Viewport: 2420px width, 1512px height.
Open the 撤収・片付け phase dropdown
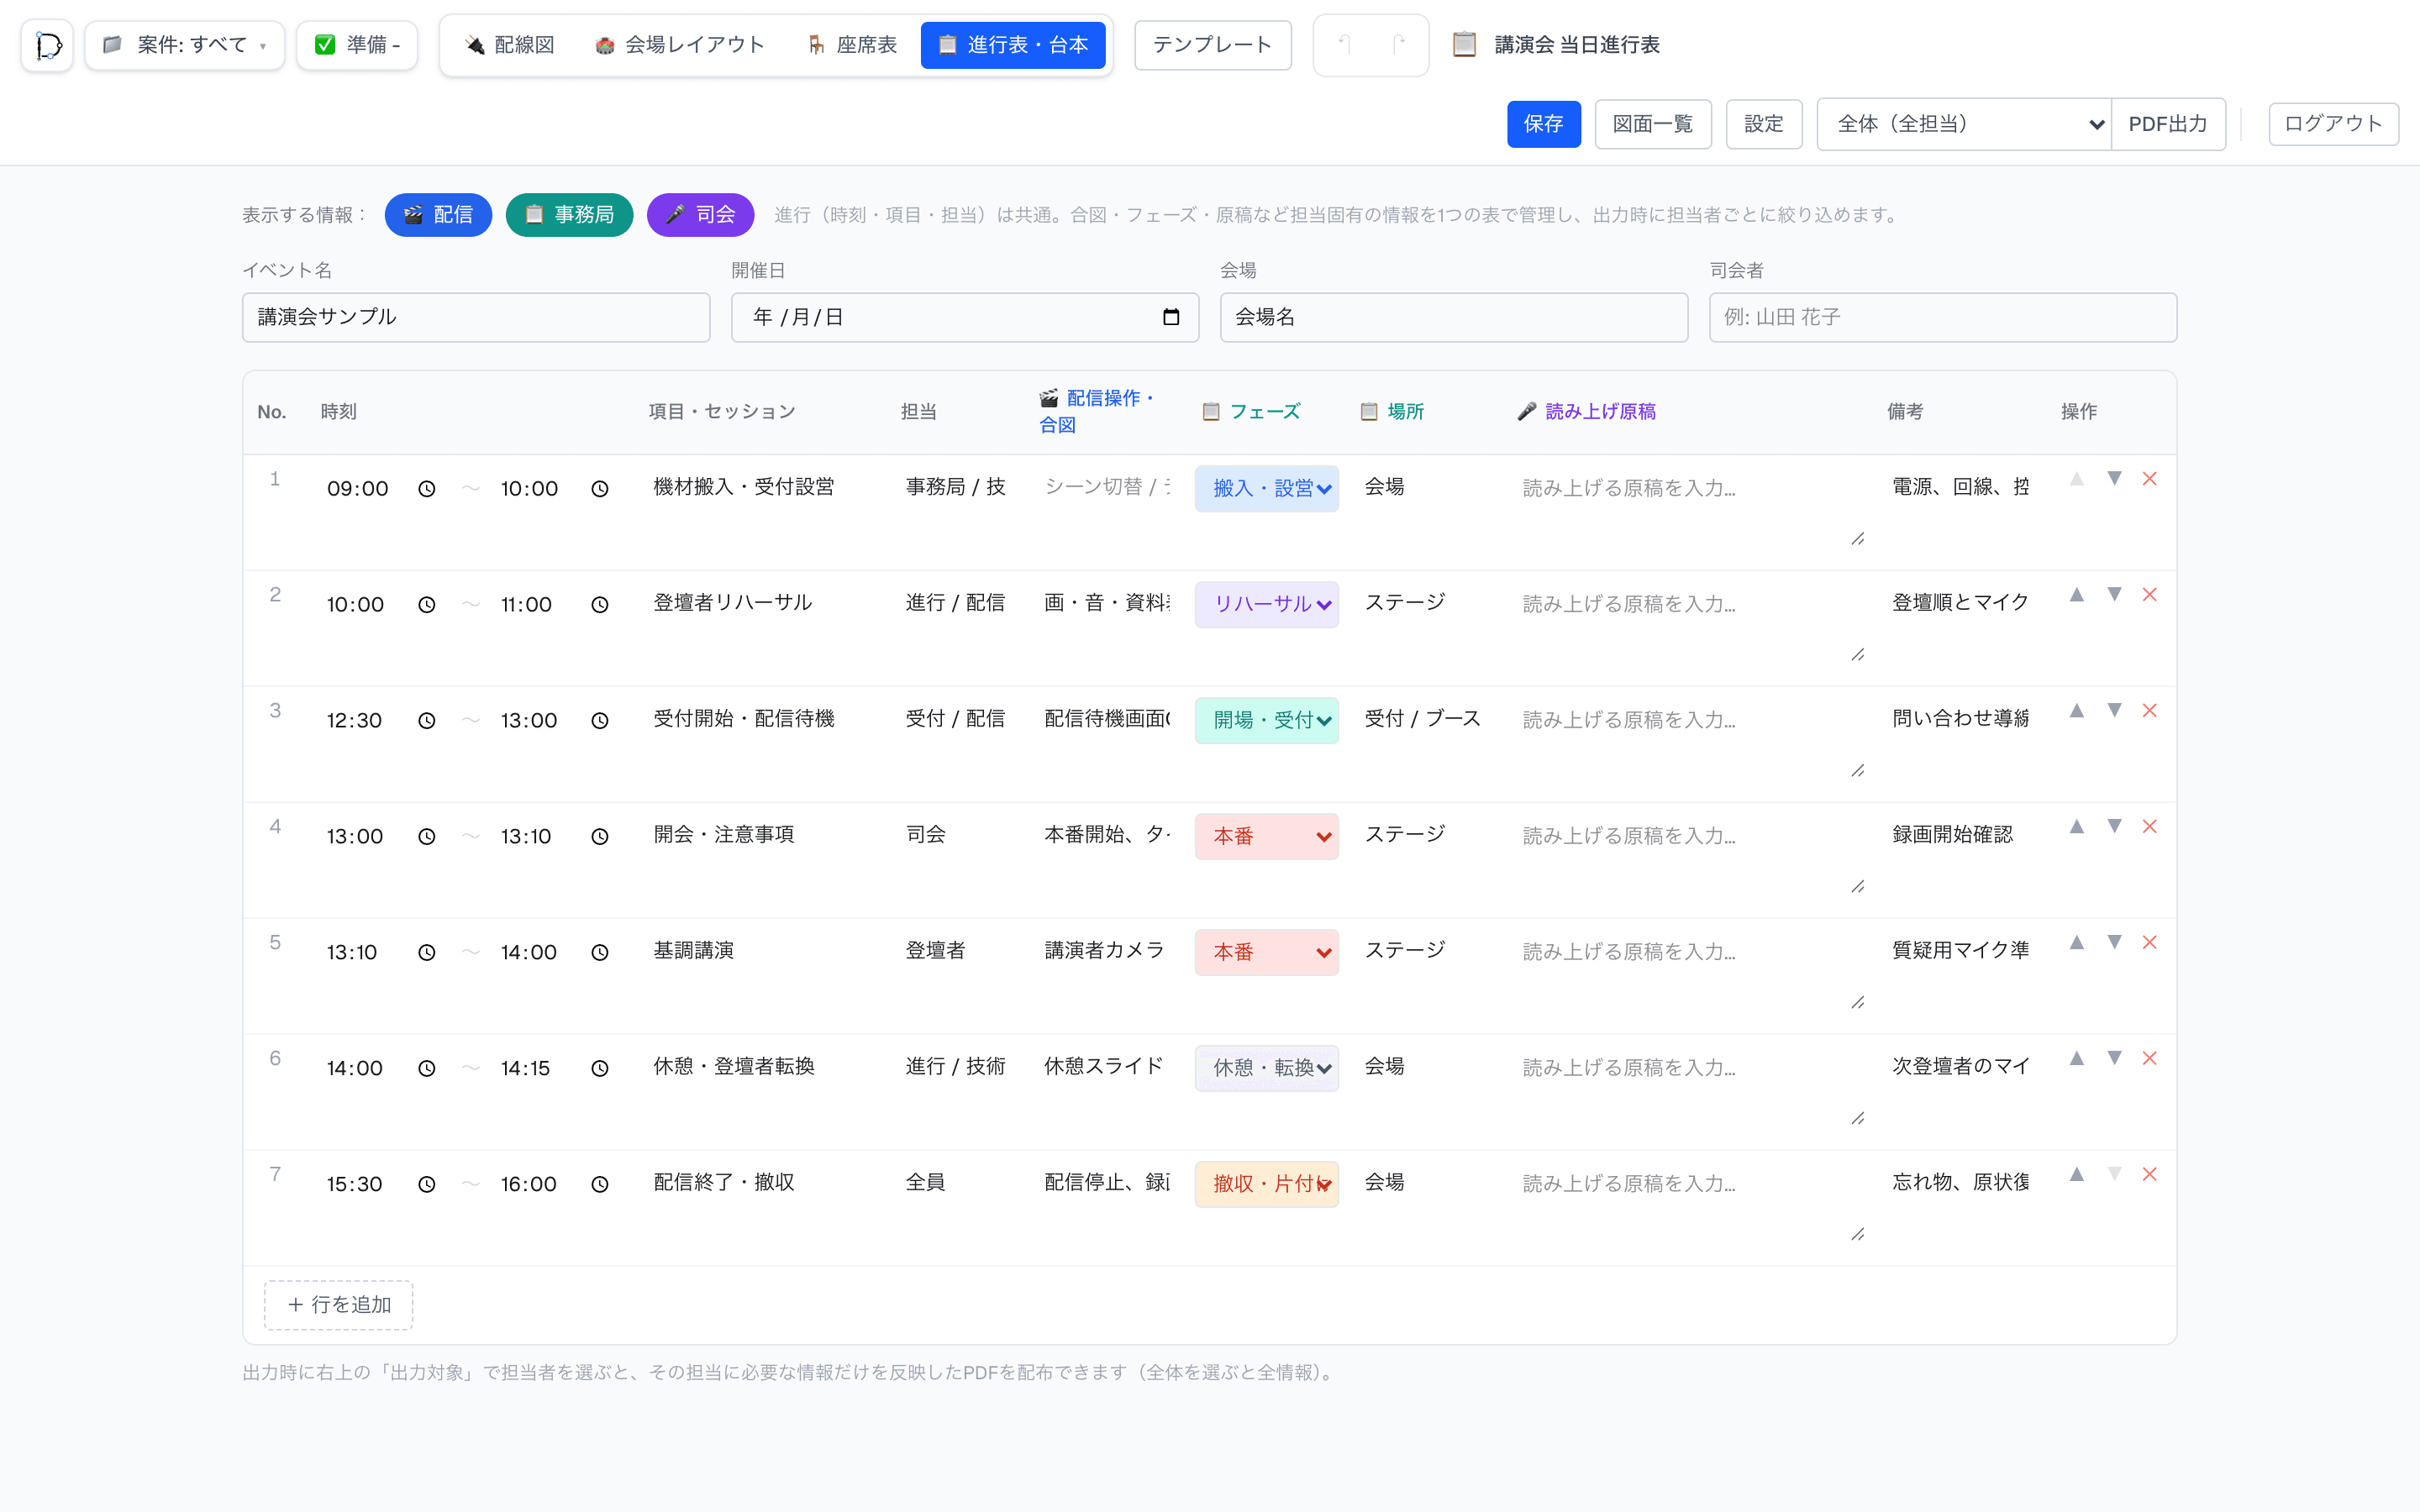pyautogui.click(x=1267, y=1185)
